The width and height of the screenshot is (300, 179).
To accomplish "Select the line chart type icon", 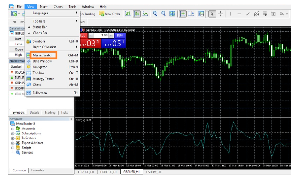I will [x=145, y=14].
